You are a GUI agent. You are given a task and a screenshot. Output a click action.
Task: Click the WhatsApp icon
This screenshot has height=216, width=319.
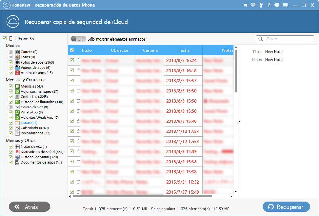[17, 113]
